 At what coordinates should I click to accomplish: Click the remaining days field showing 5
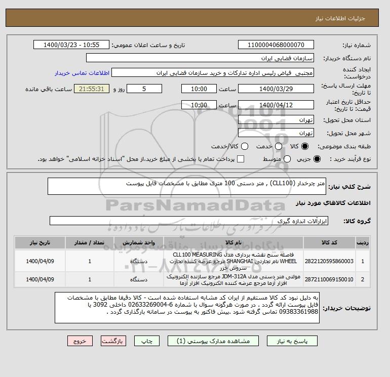click(144, 89)
